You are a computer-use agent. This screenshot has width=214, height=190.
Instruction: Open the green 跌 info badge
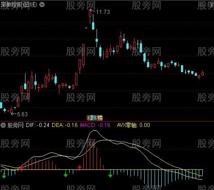coord(92,118)
